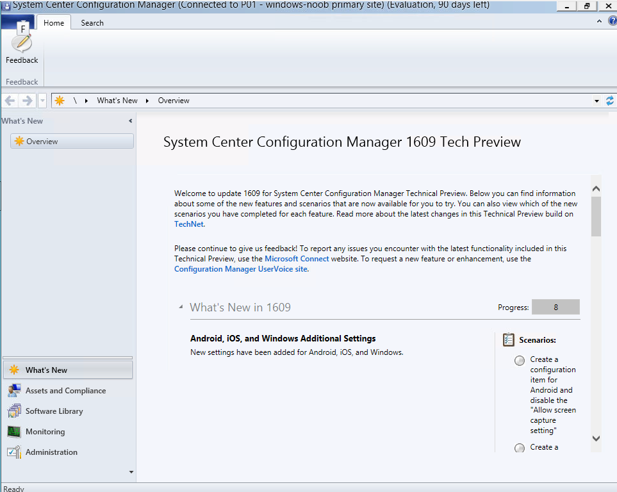Expand breadcrumb arrow after What's New
Viewport: 617px width, 492px height.
click(147, 101)
